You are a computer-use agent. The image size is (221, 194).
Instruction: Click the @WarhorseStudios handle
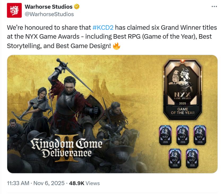click(49, 14)
